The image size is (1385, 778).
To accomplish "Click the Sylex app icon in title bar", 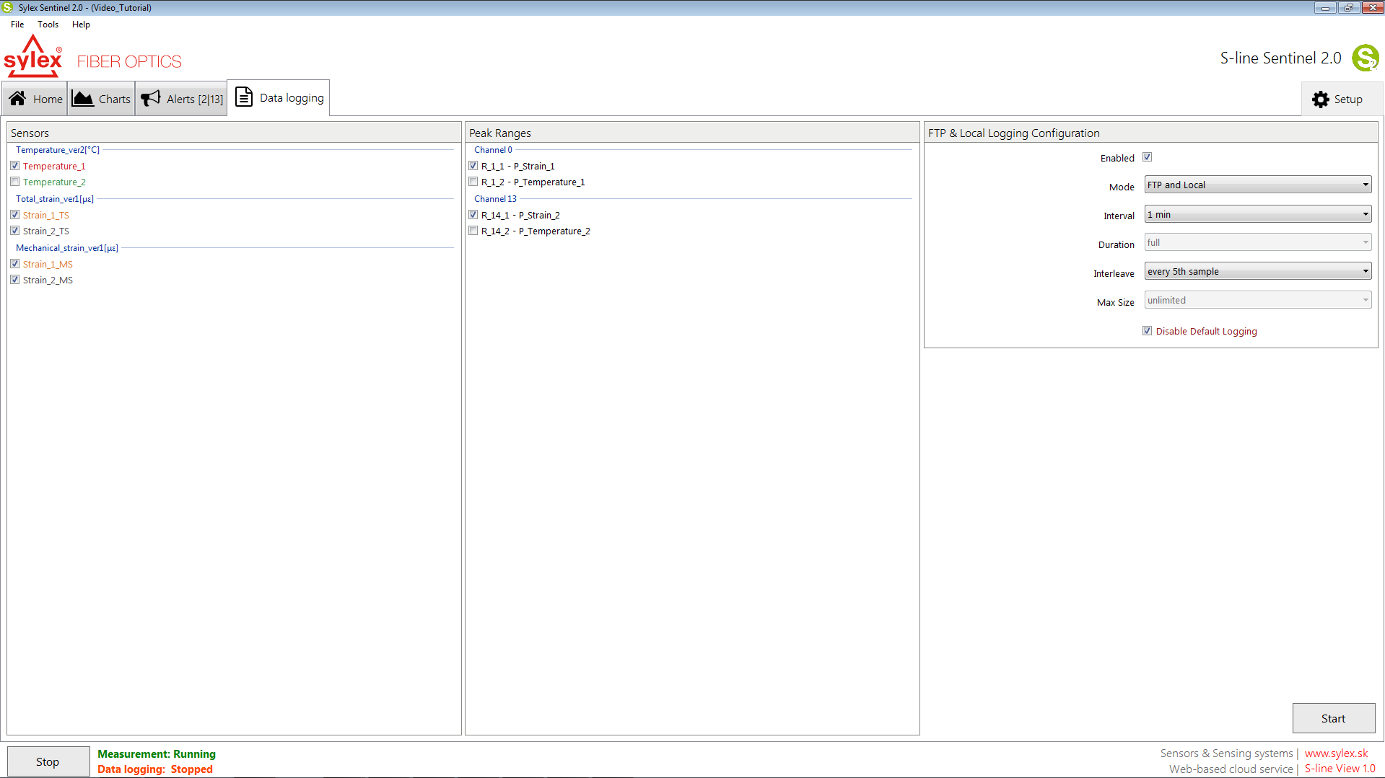I will [x=8, y=8].
